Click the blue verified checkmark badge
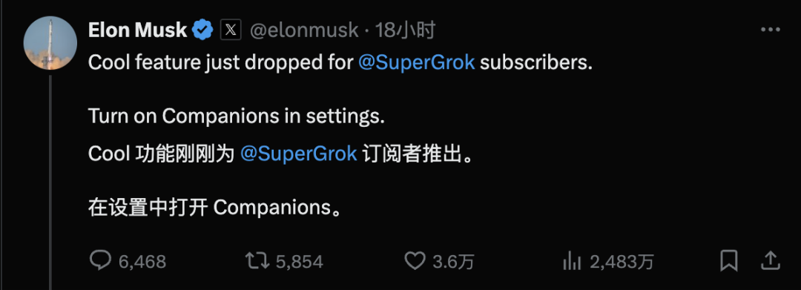 202,30
